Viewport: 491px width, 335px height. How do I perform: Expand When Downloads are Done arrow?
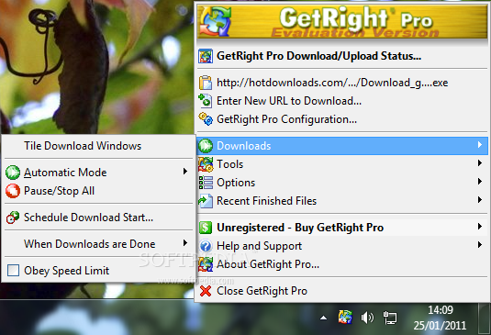click(185, 243)
